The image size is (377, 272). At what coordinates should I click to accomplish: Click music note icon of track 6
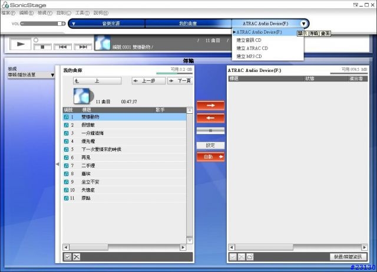66,158
